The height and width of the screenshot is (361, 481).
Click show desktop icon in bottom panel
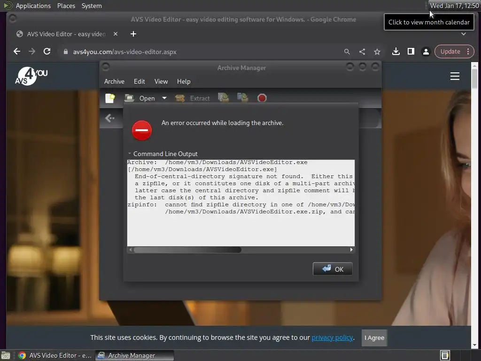(x=6, y=355)
